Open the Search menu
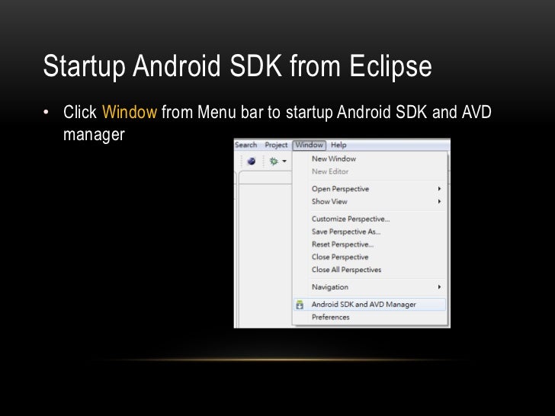 click(x=245, y=145)
